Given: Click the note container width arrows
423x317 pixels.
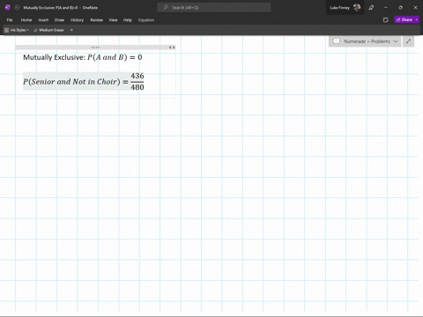Looking at the screenshot, I should [172, 48].
